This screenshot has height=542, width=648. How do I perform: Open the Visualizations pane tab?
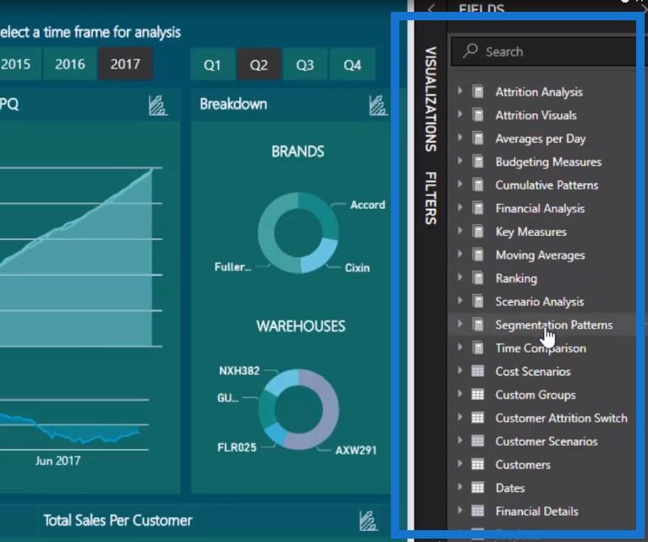click(431, 99)
